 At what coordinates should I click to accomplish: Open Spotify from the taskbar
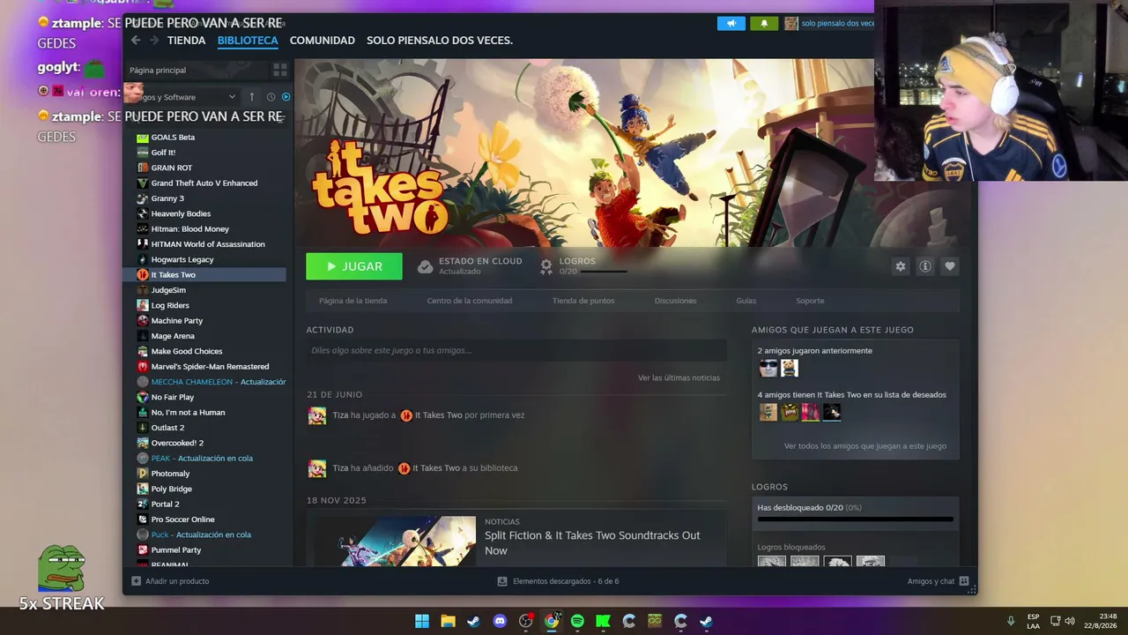tap(577, 621)
